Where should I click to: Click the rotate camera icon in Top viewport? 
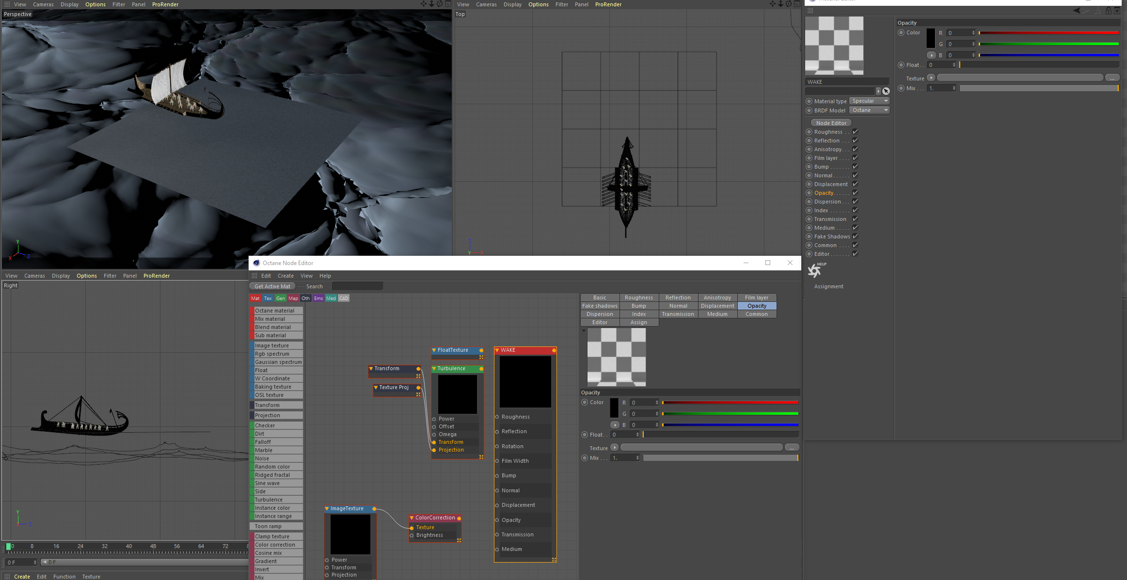tap(789, 4)
